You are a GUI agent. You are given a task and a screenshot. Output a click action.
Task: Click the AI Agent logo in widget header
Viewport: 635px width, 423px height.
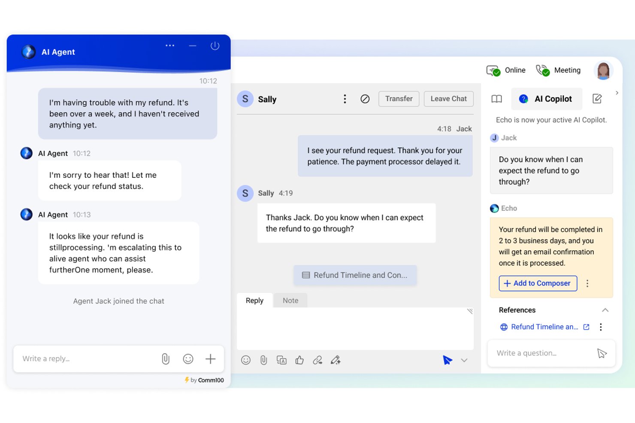tap(29, 52)
